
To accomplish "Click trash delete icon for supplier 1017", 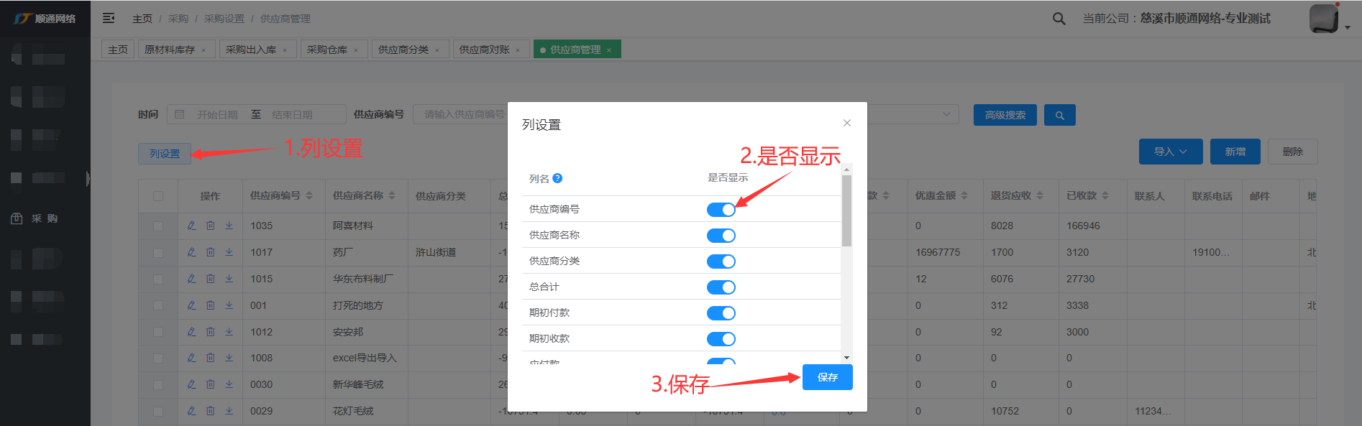I will pos(210,252).
